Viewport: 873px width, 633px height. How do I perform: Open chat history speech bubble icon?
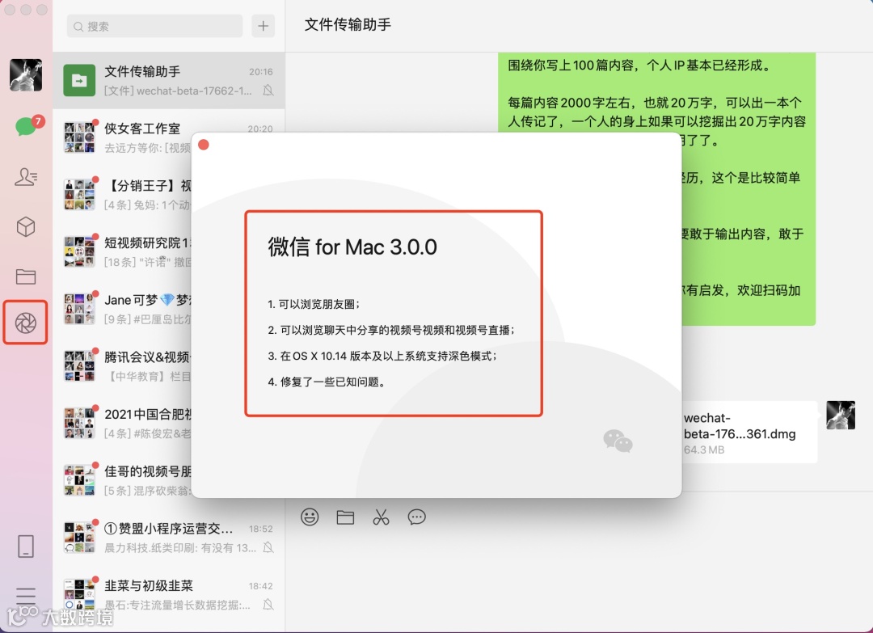[416, 517]
